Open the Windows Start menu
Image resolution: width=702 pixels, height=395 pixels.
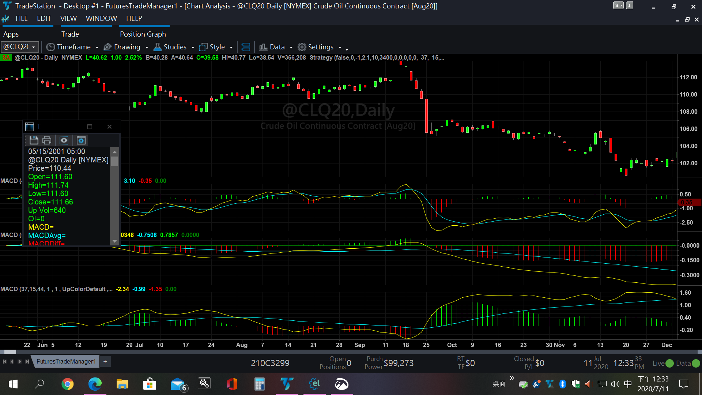13,384
